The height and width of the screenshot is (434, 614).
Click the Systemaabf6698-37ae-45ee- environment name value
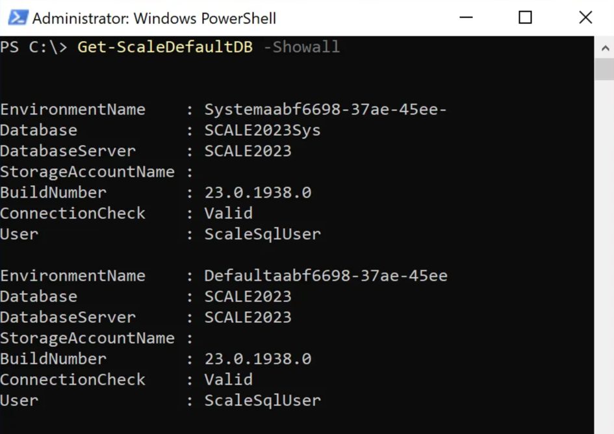(x=325, y=110)
